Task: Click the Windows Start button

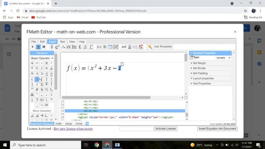Action: coord(5,145)
